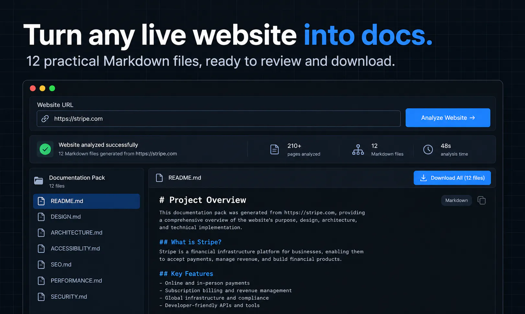Click the '12 files' count under Documentation Pack
This screenshot has height=314, width=525.
tap(57, 186)
